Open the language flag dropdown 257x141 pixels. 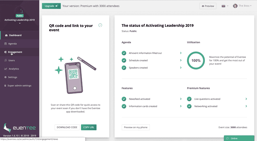(x=225, y=6)
